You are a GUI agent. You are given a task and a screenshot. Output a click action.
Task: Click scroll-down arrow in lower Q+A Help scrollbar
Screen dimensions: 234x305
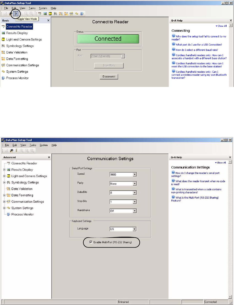pos(230,297)
